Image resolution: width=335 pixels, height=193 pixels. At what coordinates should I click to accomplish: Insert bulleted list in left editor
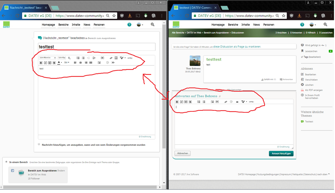pos(78,58)
